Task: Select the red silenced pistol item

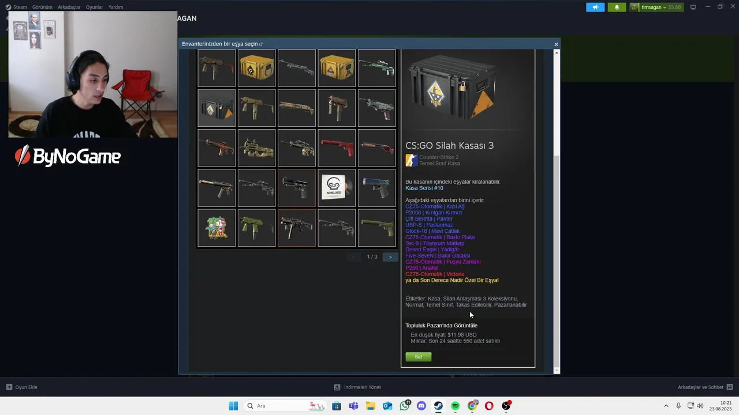Action: point(337,148)
